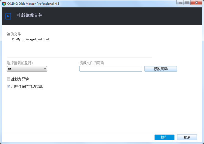Click the 执行 button
The width and height of the screenshot is (204, 144).
click(x=164, y=137)
